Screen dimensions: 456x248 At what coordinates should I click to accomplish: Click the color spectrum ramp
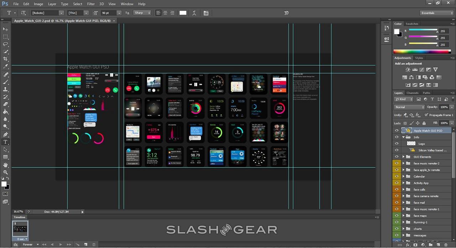click(422, 52)
